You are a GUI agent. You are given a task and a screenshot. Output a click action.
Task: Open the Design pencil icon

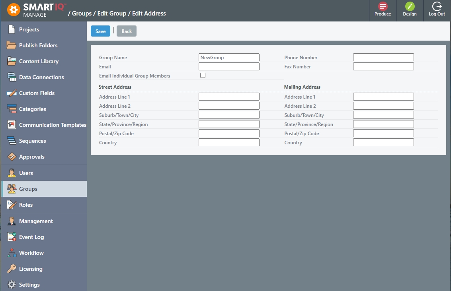[x=410, y=6]
